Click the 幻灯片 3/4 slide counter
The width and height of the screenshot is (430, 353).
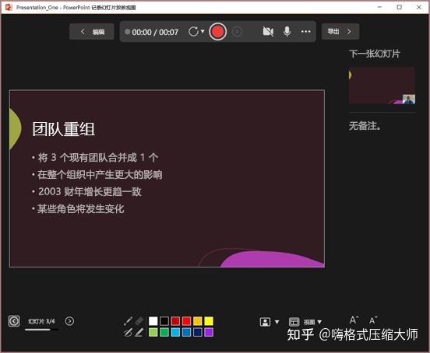(x=41, y=321)
